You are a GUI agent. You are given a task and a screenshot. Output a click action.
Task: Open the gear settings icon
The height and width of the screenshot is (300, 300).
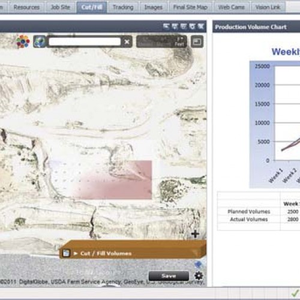click(x=199, y=276)
